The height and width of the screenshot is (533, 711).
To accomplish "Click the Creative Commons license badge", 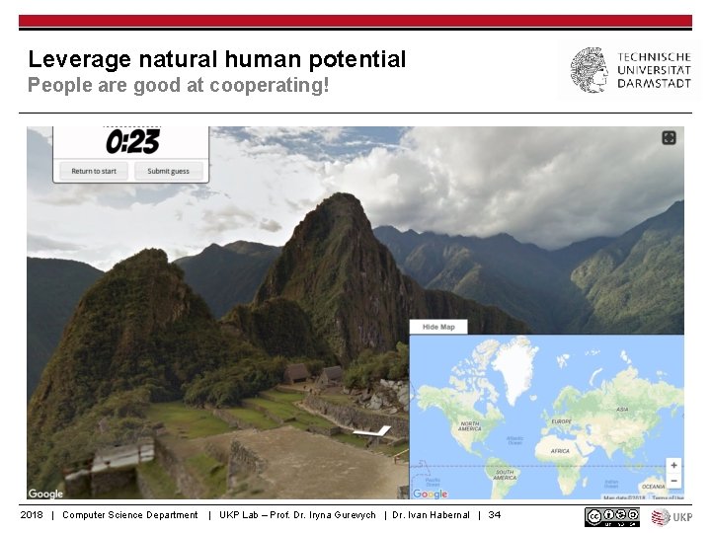I will [x=611, y=516].
